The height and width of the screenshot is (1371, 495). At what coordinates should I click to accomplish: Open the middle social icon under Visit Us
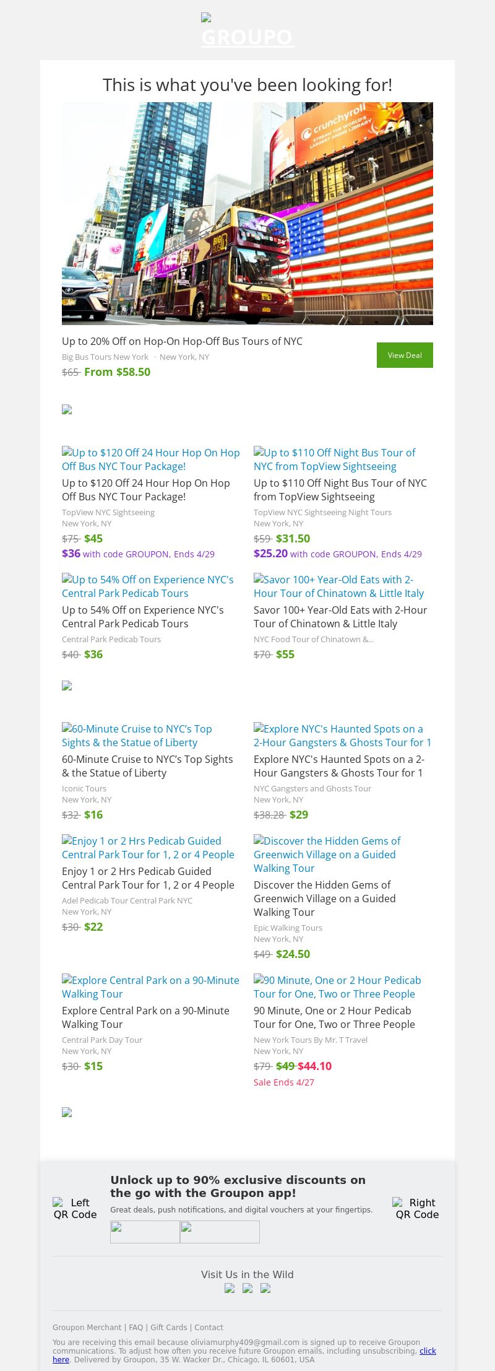tap(247, 1289)
